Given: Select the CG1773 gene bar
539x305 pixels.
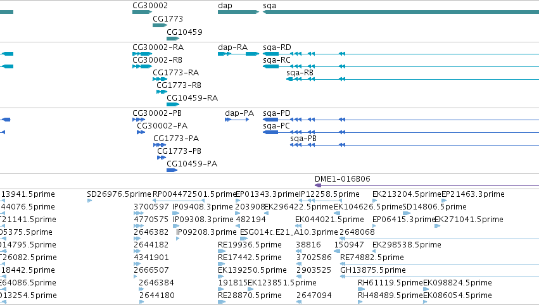Looking at the screenshot, I should pyautogui.click(x=160, y=25).
